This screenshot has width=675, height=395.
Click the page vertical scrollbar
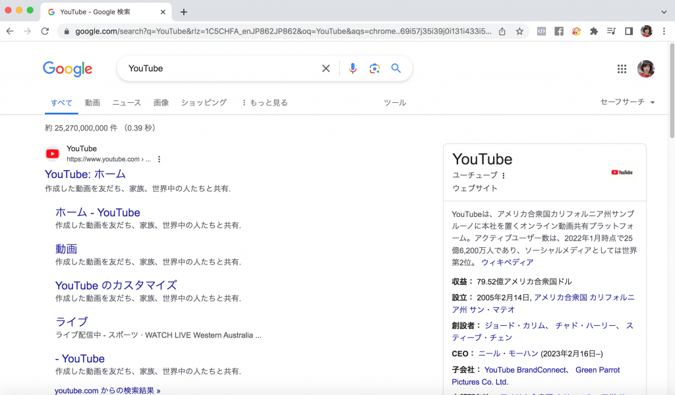tap(672, 90)
